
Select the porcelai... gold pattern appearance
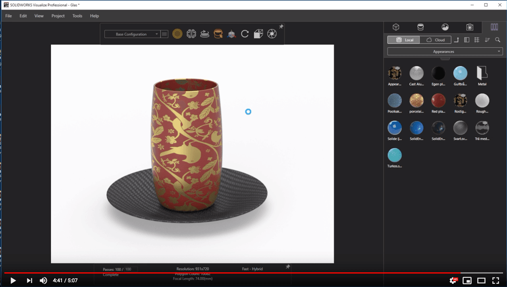pyautogui.click(x=416, y=101)
